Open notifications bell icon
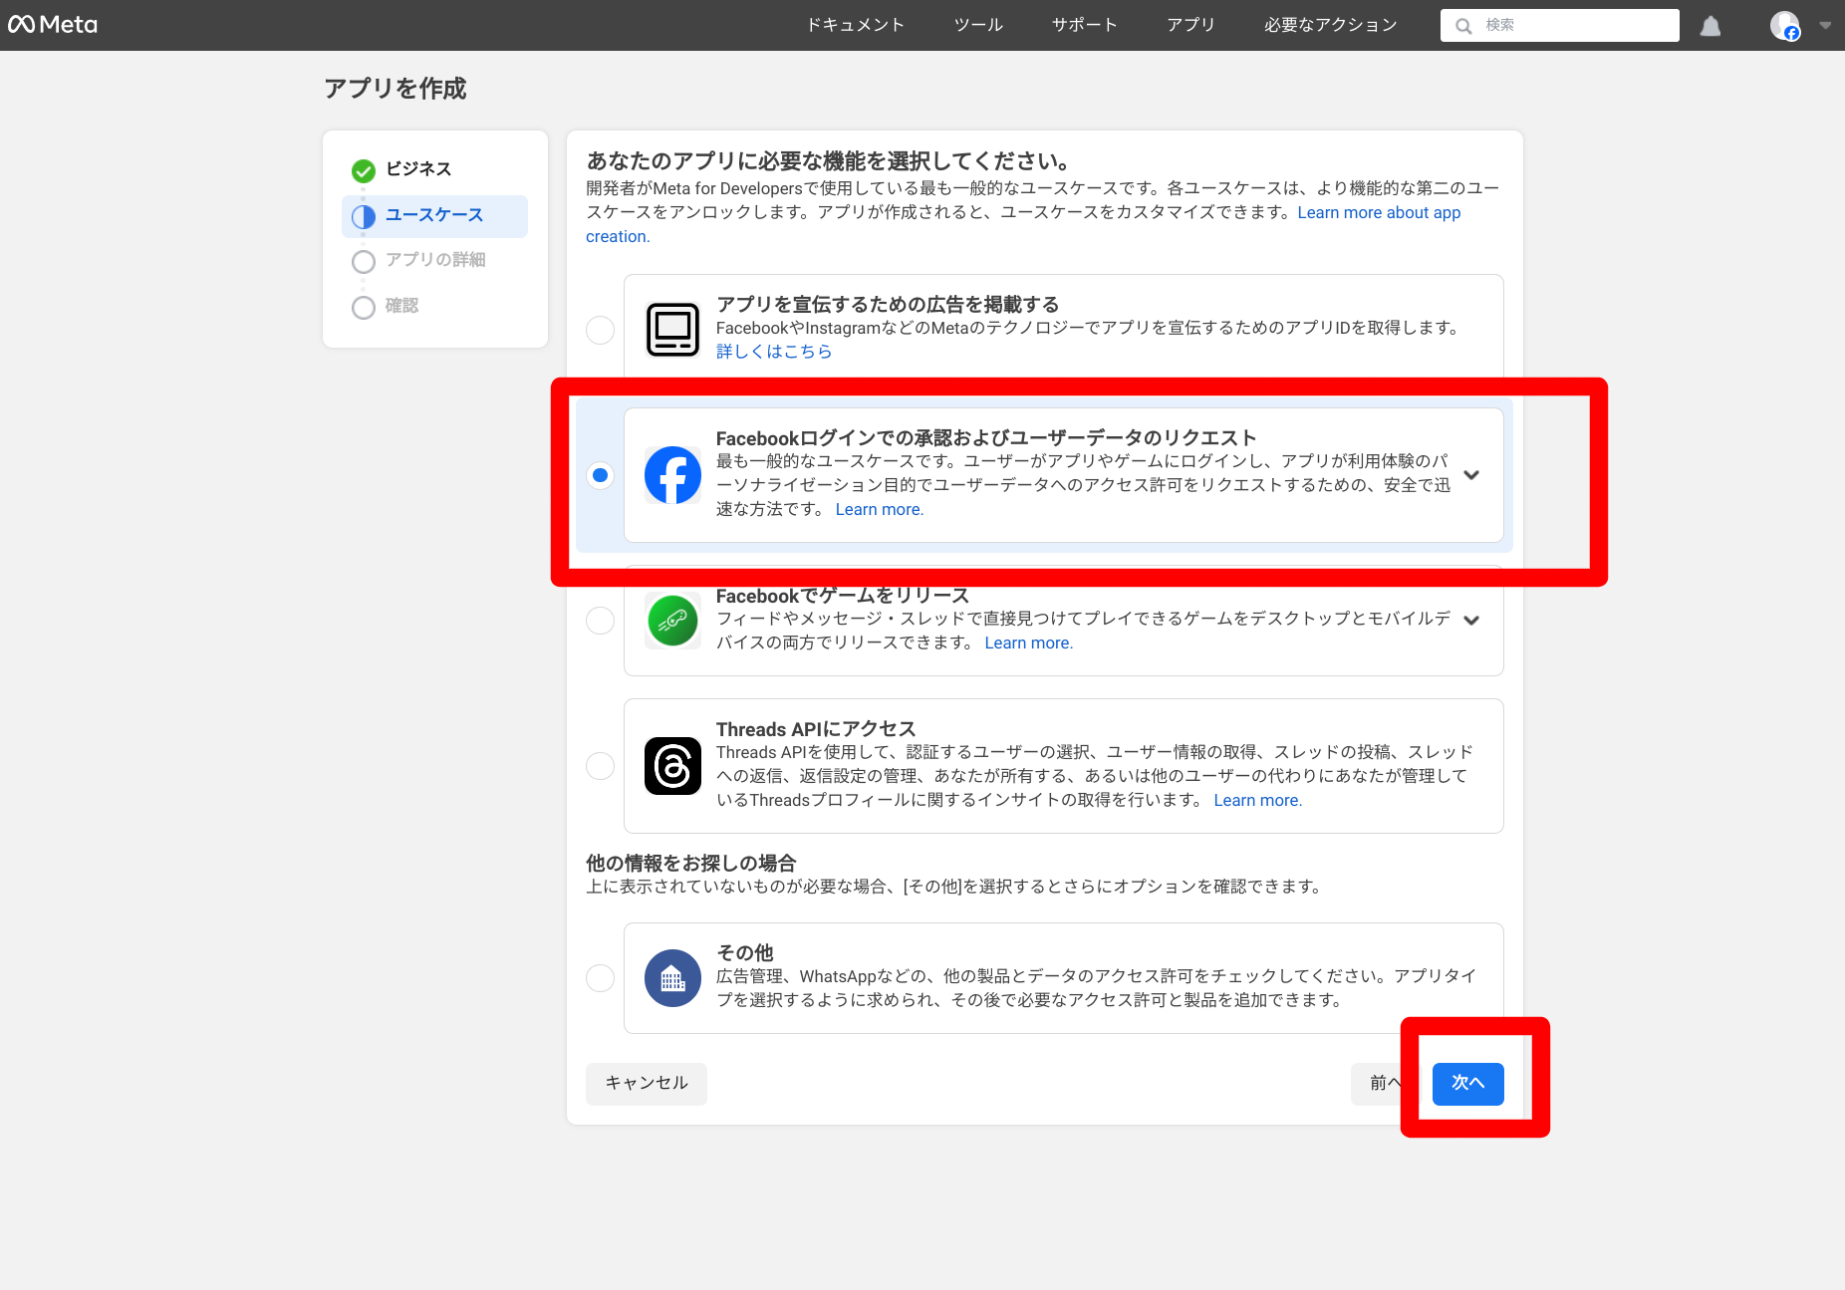The width and height of the screenshot is (1845, 1290). 1711,26
